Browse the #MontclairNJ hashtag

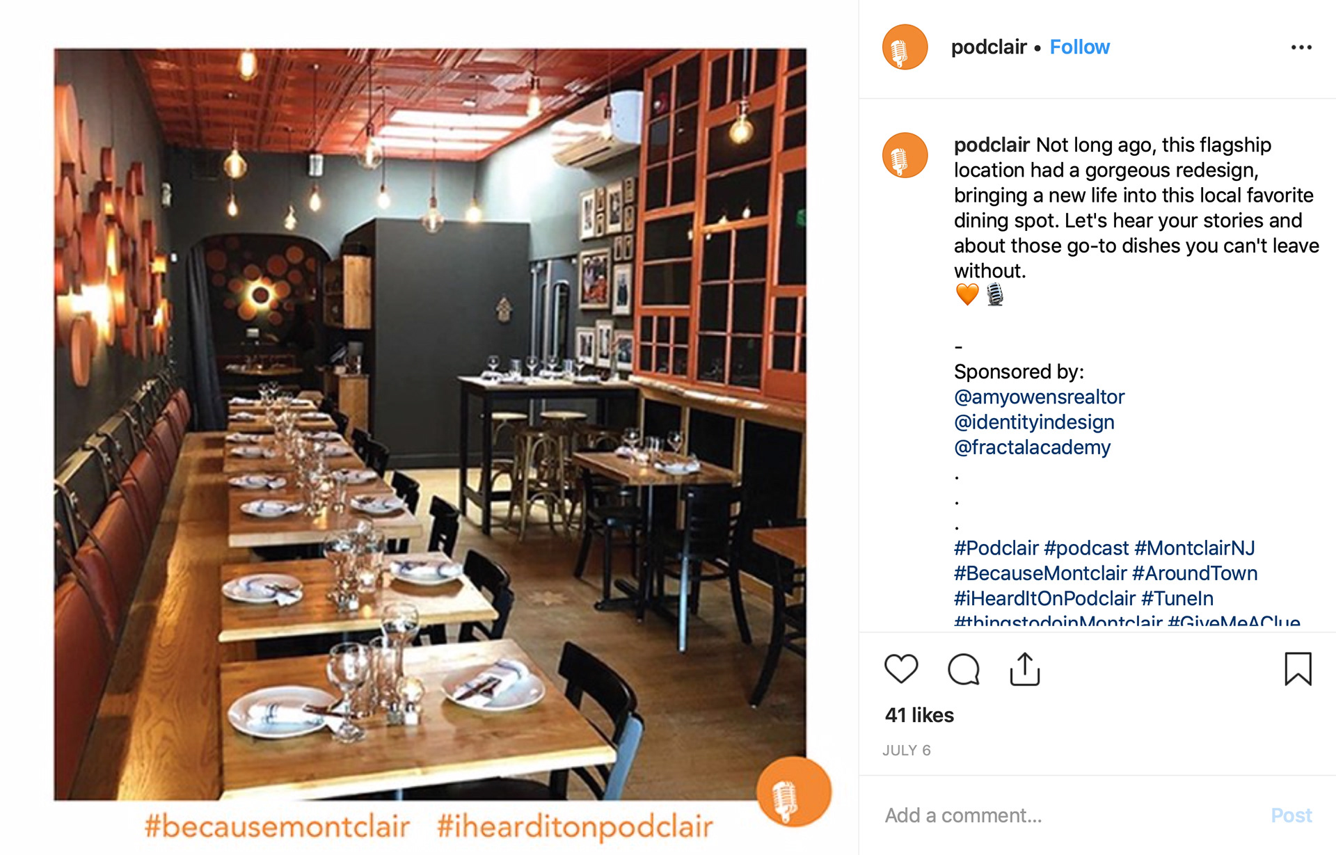1195,548
